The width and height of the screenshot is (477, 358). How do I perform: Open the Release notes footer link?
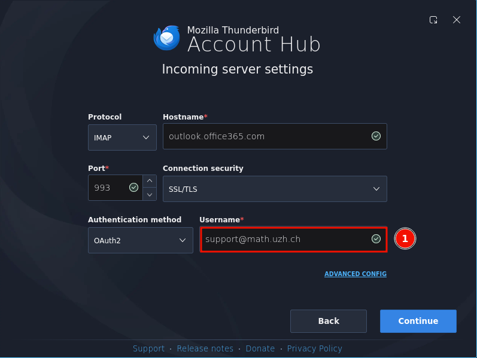click(x=205, y=348)
